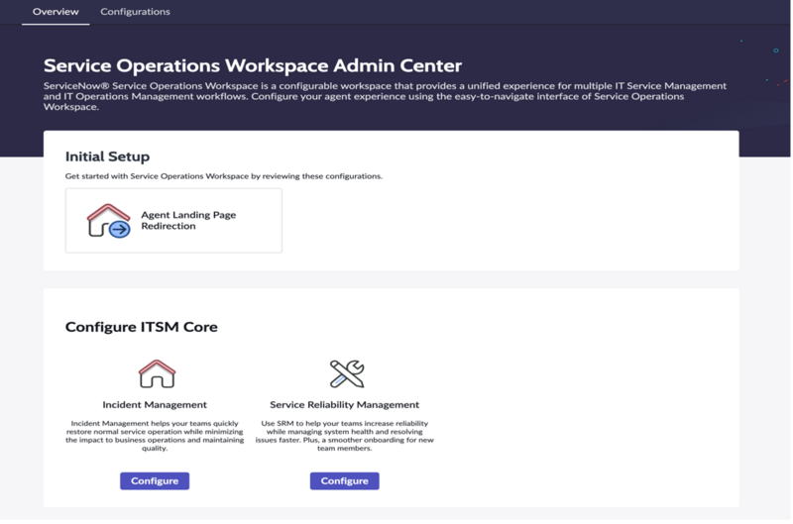The width and height of the screenshot is (793, 524).
Task: Click the Agent Landing Page house icon
Action: [108, 221]
